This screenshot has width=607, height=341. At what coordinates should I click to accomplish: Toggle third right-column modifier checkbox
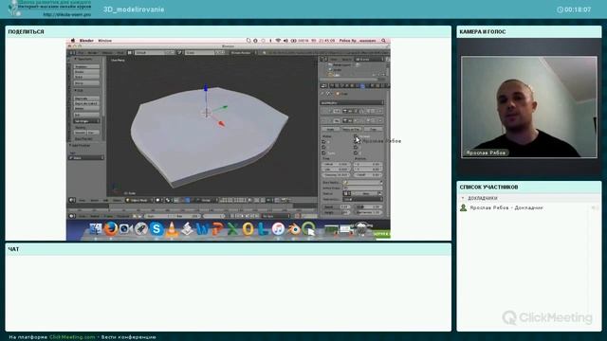click(356, 153)
